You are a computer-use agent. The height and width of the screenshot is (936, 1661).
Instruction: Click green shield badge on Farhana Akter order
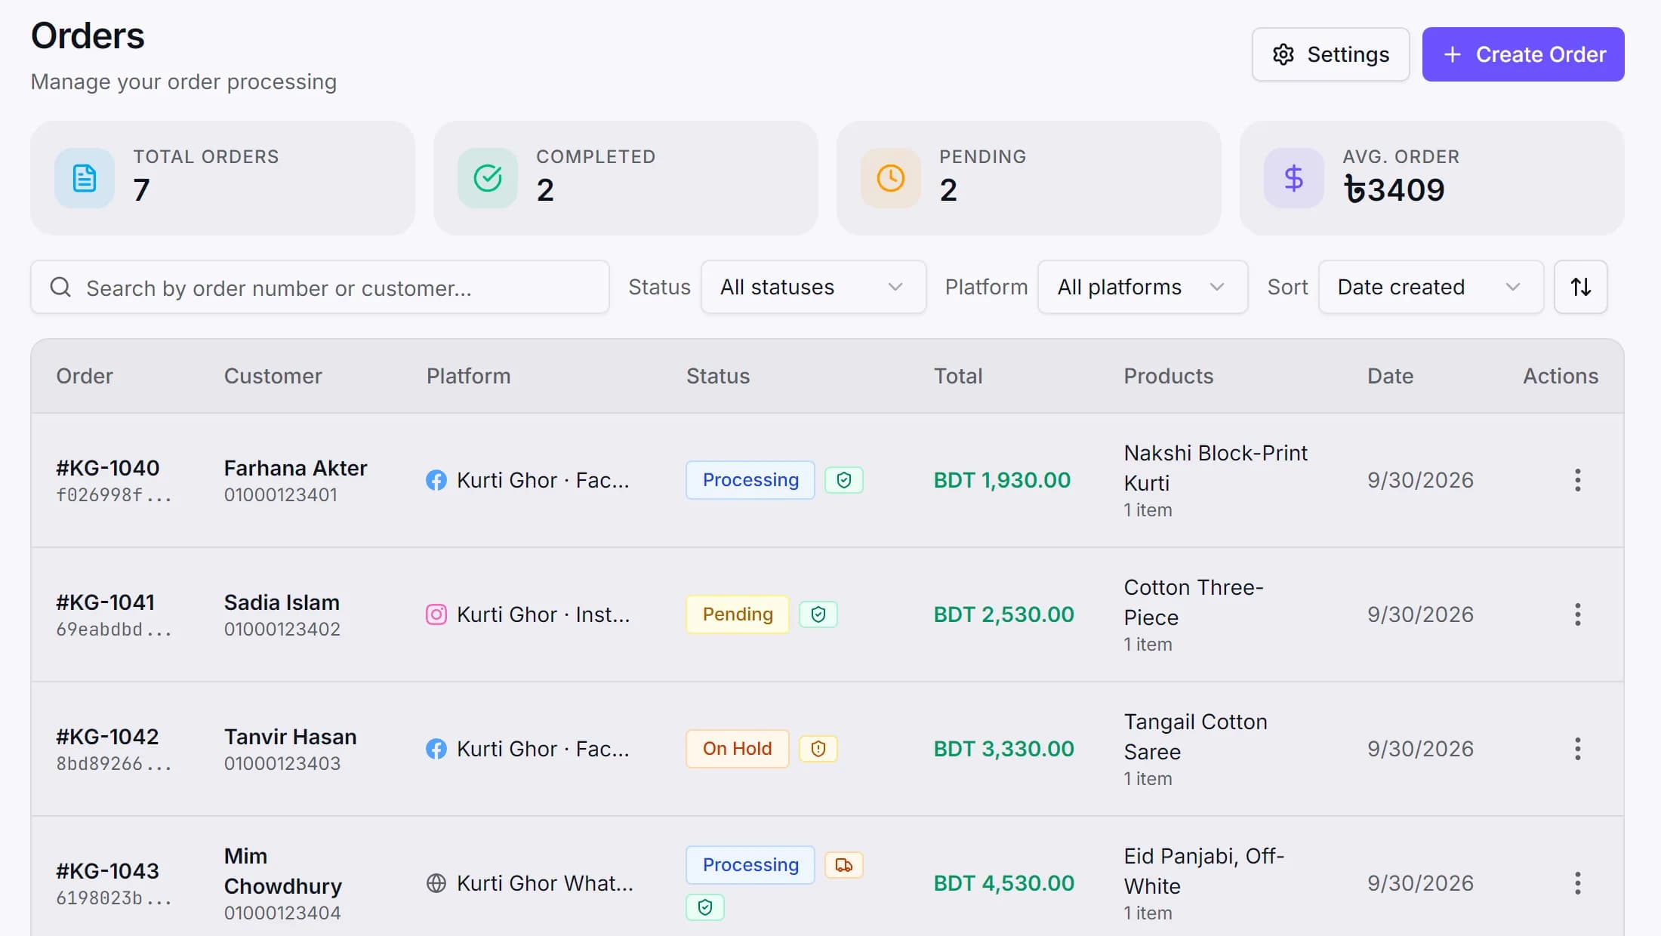click(x=844, y=480)
